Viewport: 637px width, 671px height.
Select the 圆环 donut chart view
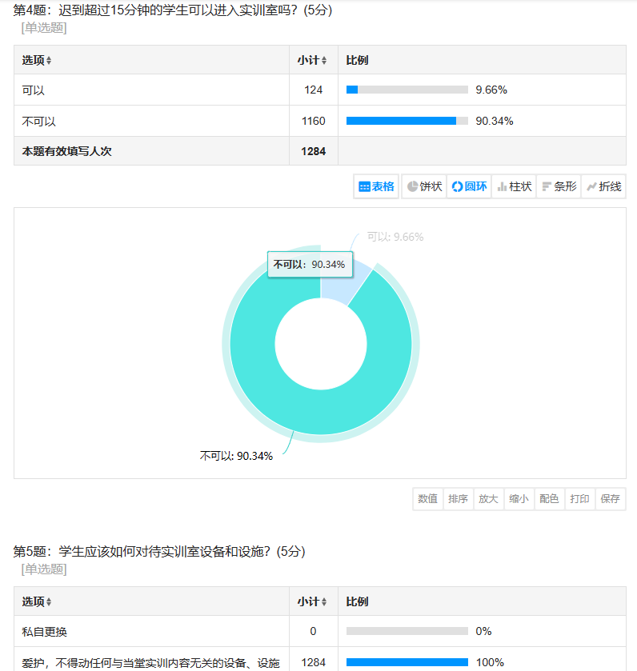pos(469,186)
